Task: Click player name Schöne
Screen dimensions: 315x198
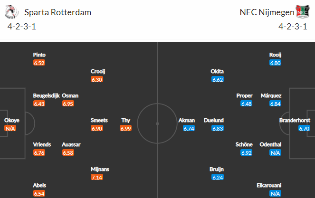Action: pyautogui.click(x=244, y=144)
